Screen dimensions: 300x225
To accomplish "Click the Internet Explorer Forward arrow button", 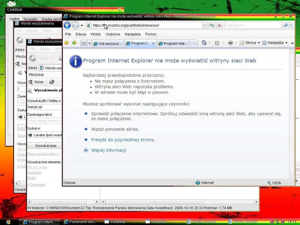I will coord(75,25).
